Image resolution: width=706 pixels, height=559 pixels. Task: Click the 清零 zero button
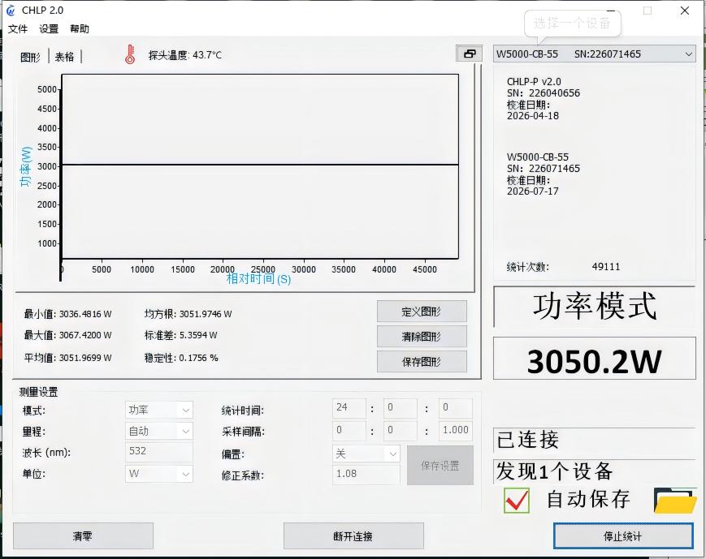click(x=83, y=536)
